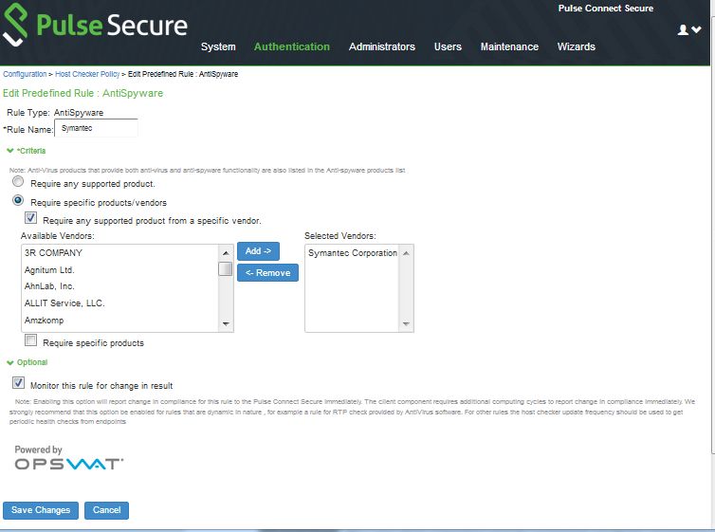Select Require any supported product radio
Image resolution: width=715 pixels, height=532 pixels.
click(x=18, y=181)
